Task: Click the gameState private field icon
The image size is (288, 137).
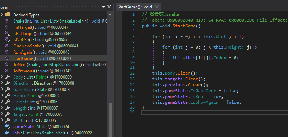Action: pyautogui.click(x=7, y=127)
